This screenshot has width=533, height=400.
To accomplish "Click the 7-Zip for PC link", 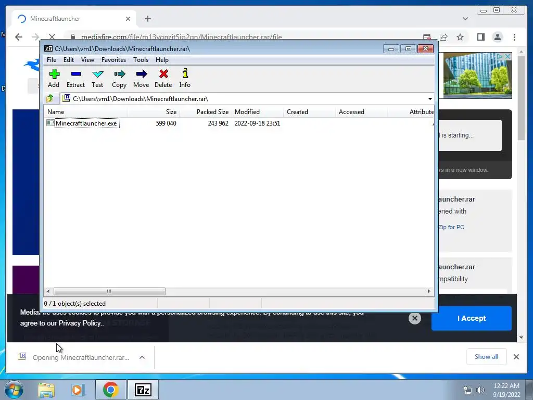I will [451, 227].
